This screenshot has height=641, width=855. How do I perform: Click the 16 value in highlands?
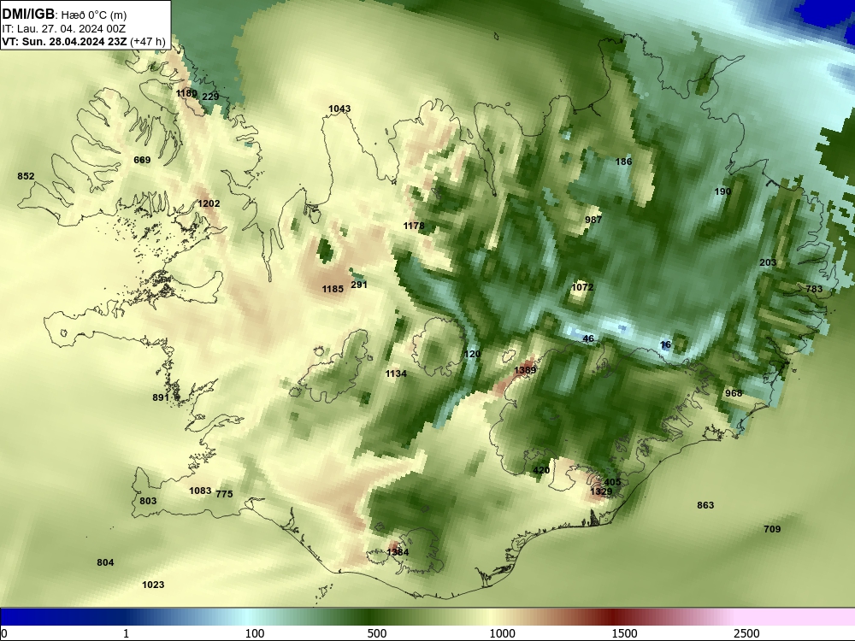[x=665, y=344]
